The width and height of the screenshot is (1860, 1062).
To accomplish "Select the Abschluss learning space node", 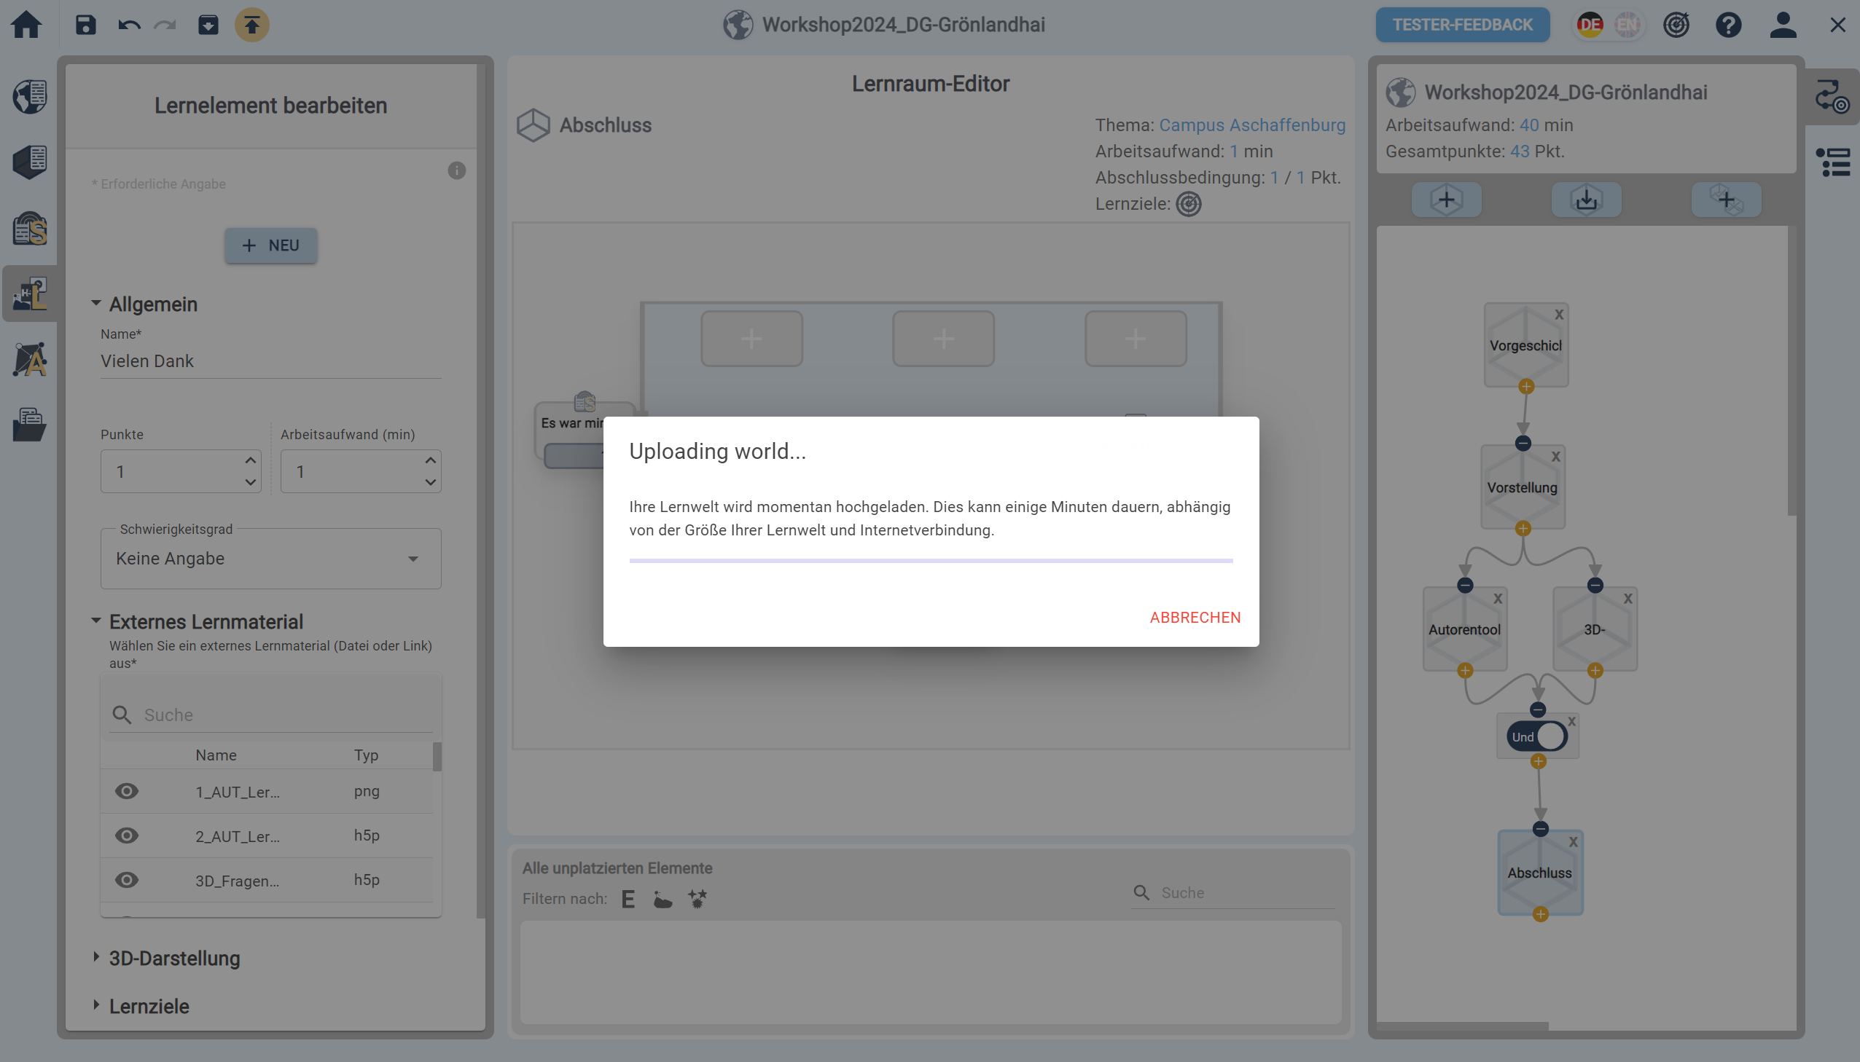I will point(1539,873).
